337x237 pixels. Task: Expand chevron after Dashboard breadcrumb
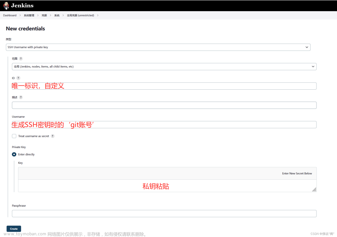point(20,15)
